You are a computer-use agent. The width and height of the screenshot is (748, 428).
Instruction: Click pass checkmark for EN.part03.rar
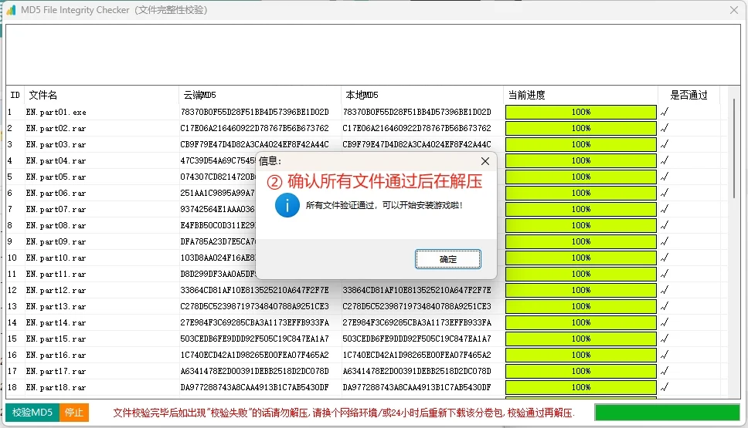point(664,145)
